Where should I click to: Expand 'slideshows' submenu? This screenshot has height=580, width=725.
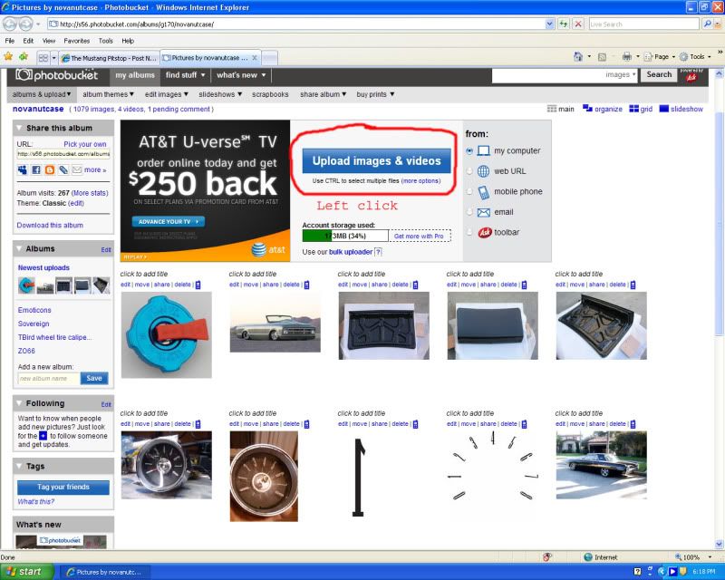tap(220, 94)
